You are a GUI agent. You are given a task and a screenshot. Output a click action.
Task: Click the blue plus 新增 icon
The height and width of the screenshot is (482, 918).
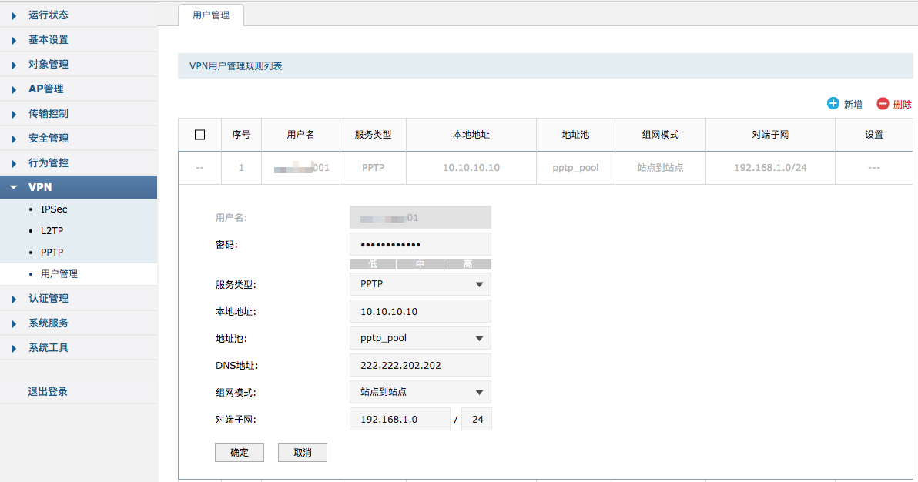(x=833, y=104)
